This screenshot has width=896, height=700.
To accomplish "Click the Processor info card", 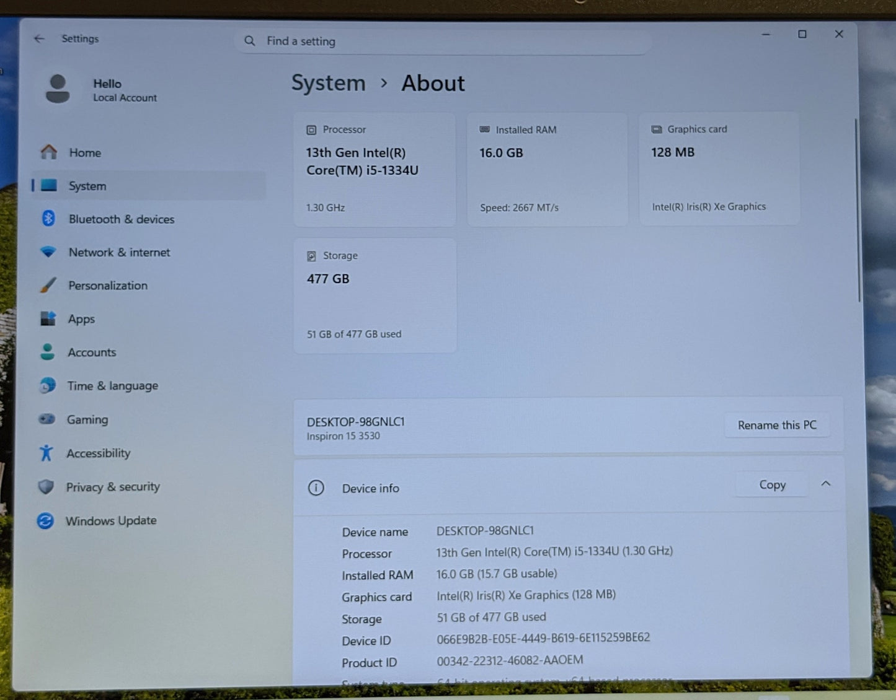I will coord(375,169).
